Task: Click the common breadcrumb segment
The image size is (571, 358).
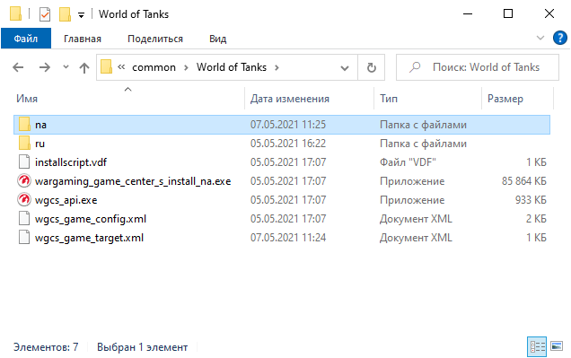Action: tap(154, 67)
